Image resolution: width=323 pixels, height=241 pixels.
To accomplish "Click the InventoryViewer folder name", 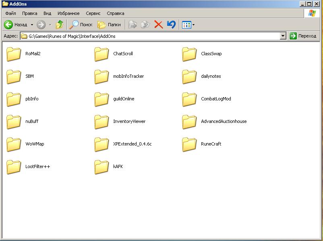I will point(129,121).
